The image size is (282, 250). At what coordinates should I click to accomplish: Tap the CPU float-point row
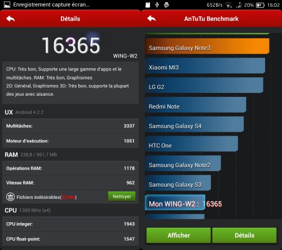(70, 239)
